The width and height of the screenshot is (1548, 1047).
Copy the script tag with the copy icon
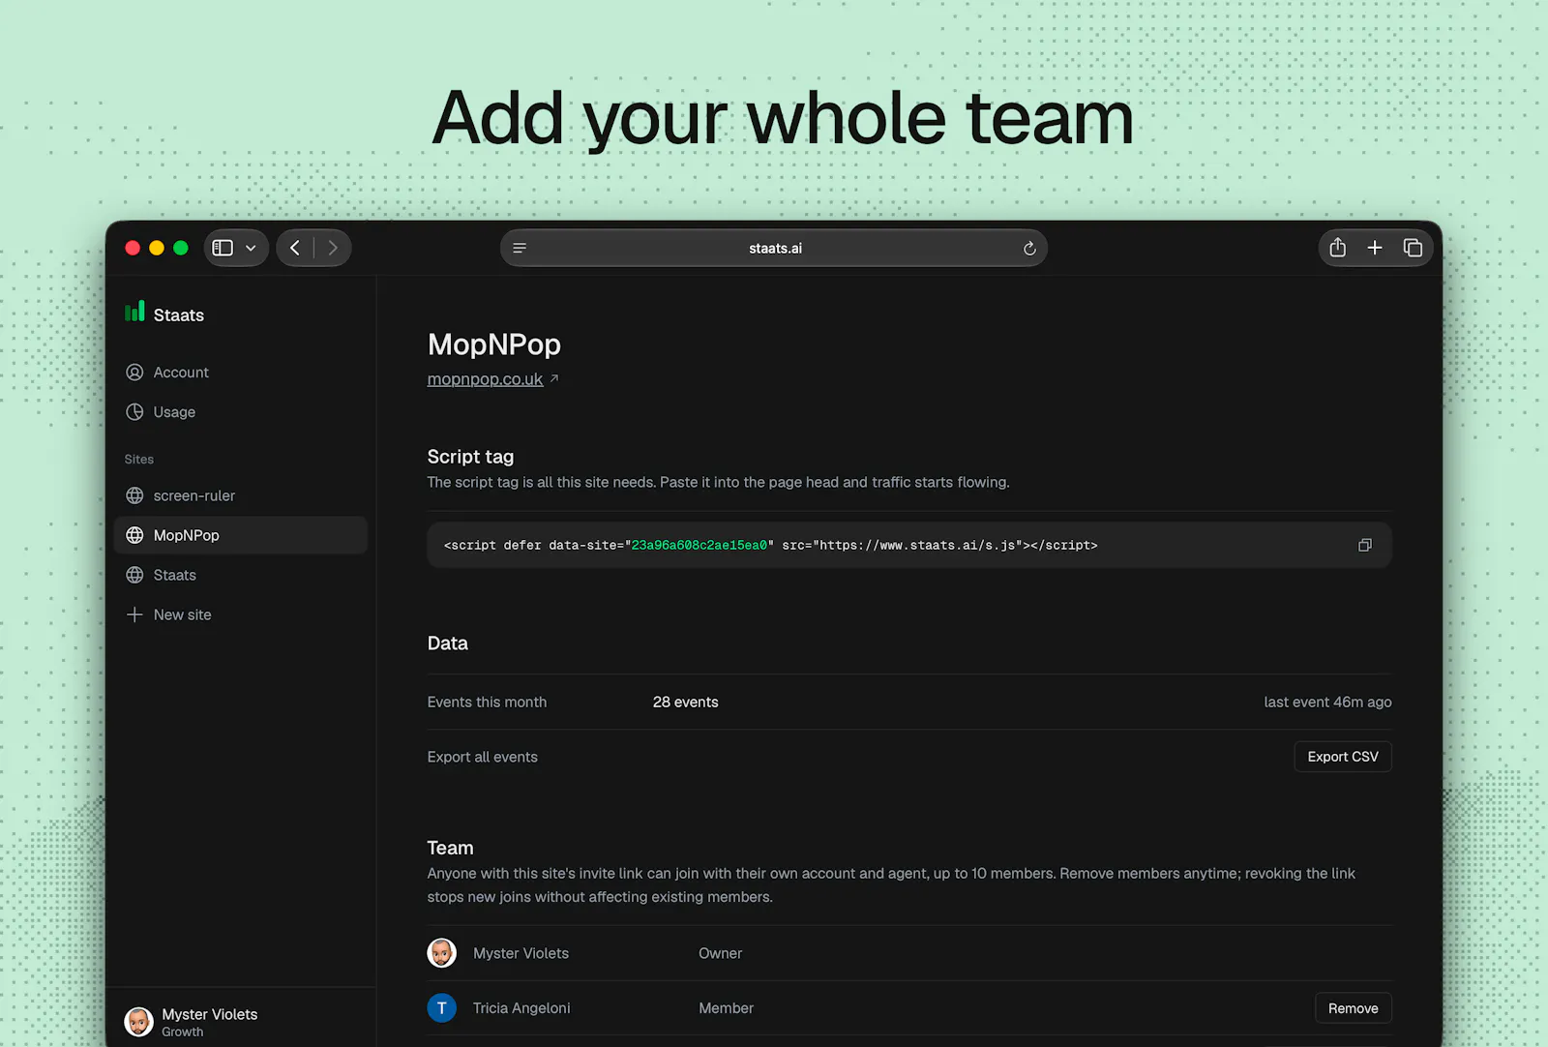pyautogui.click(x=1365, y=545)
